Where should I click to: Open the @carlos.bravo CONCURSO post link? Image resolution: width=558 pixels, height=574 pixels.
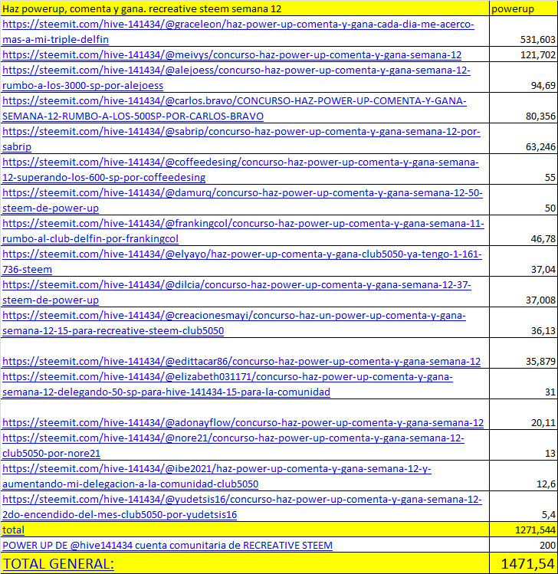coord(235,108)
